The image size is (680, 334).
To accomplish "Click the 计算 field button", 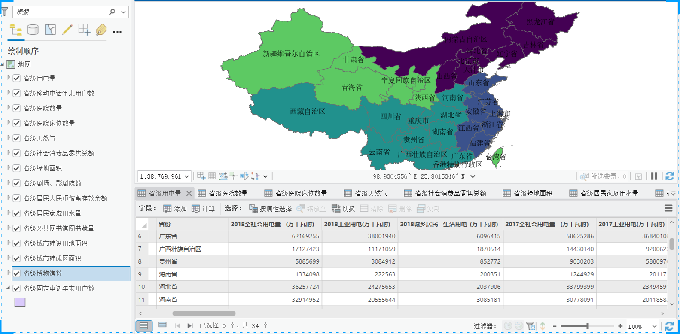I will 203,209.
